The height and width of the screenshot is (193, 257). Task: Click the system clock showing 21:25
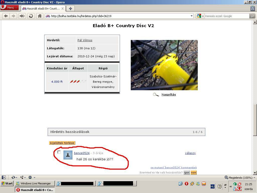[x=248, y=184]
